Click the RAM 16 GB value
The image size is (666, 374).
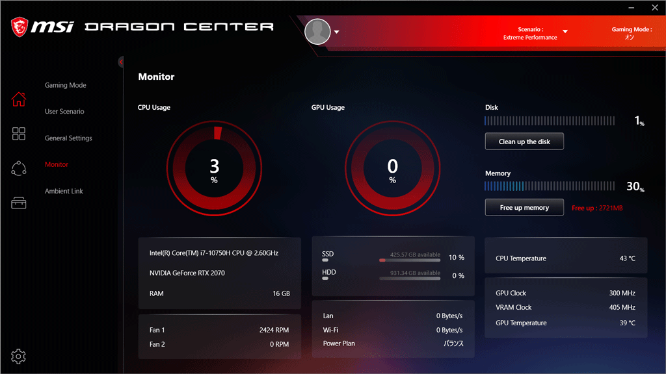[x=281, y=293]
